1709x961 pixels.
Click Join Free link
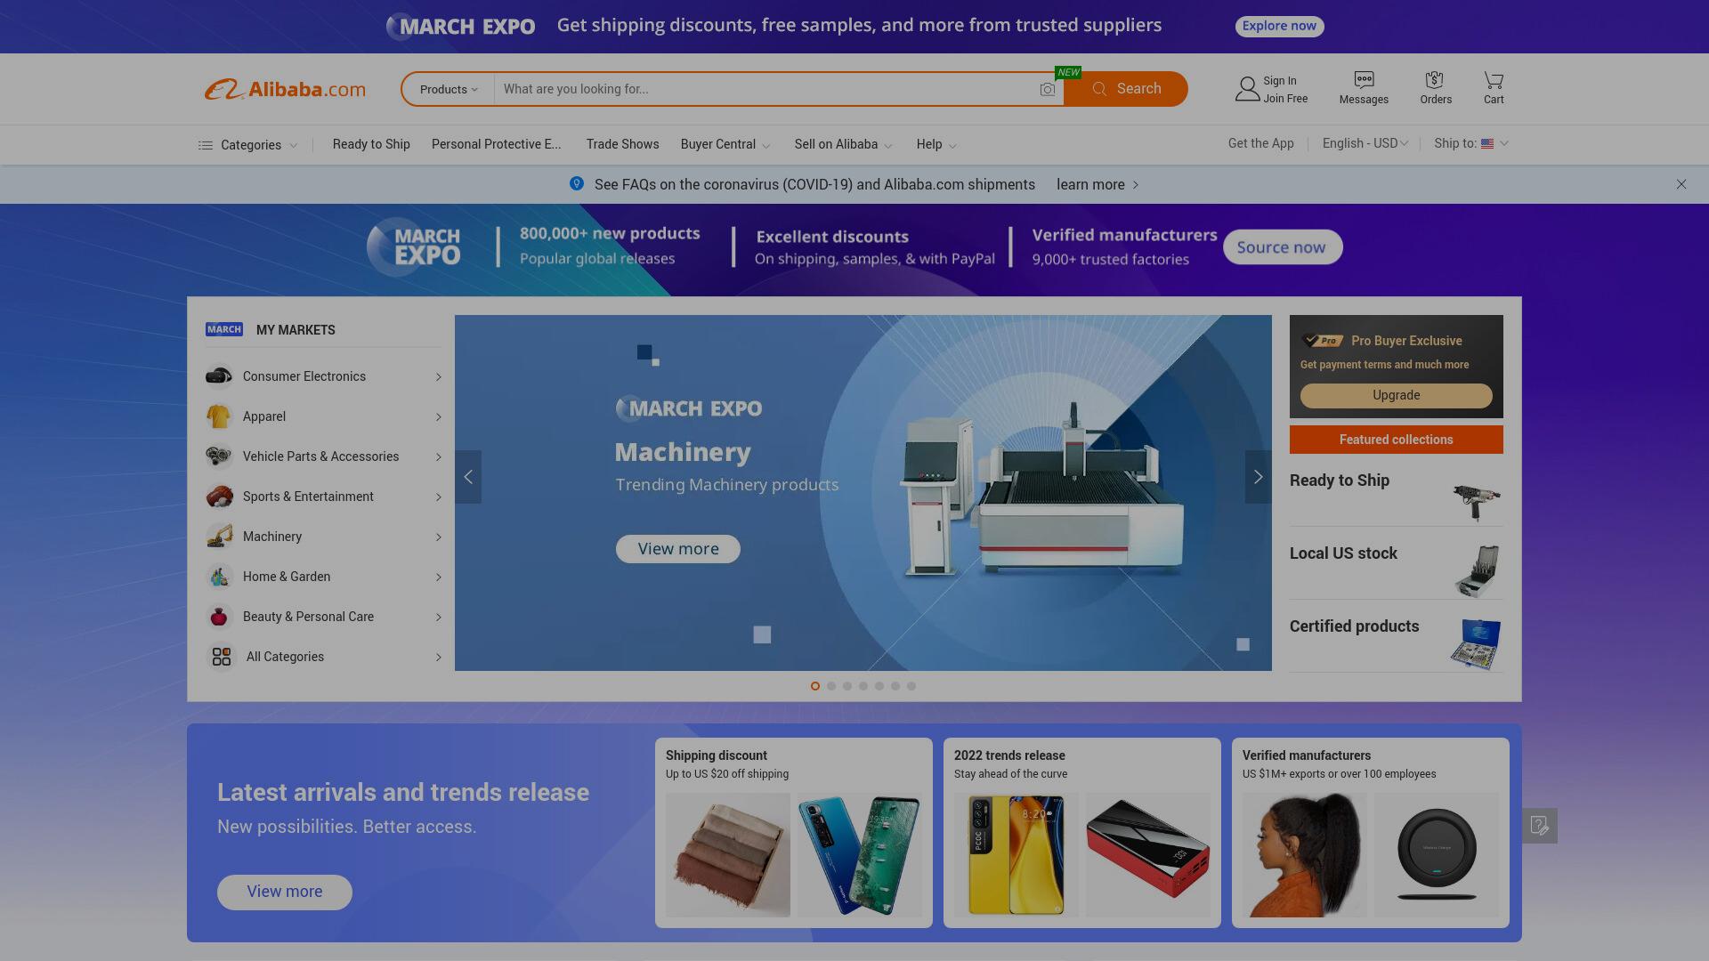(x=1285, y=99)
